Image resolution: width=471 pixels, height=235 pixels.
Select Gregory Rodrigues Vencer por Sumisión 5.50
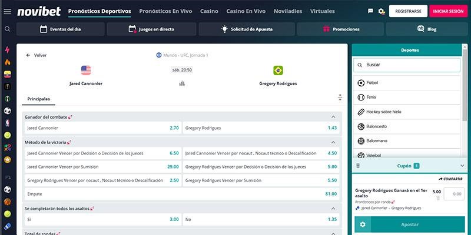tap(261, 180)
